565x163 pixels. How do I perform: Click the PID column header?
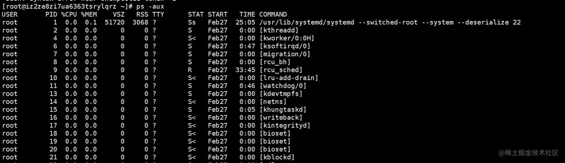(52, 15)
